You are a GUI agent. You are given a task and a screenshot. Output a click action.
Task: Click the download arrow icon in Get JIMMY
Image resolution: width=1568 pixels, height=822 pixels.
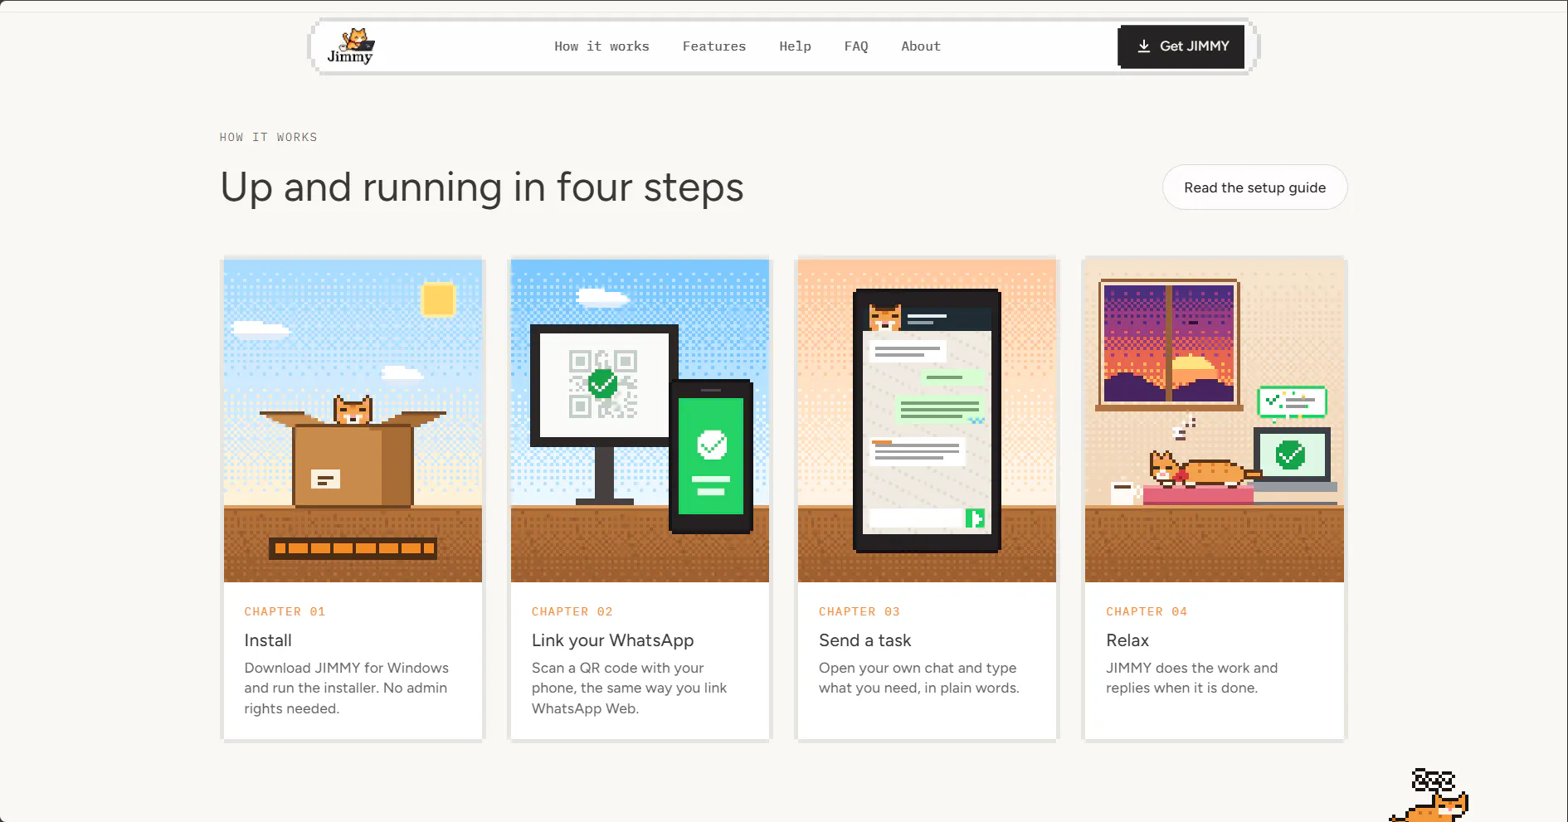tap(1143, 46)
